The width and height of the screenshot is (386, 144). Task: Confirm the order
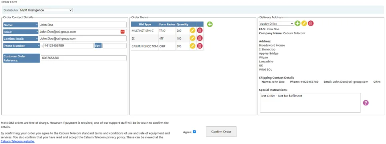pos(221,132)
